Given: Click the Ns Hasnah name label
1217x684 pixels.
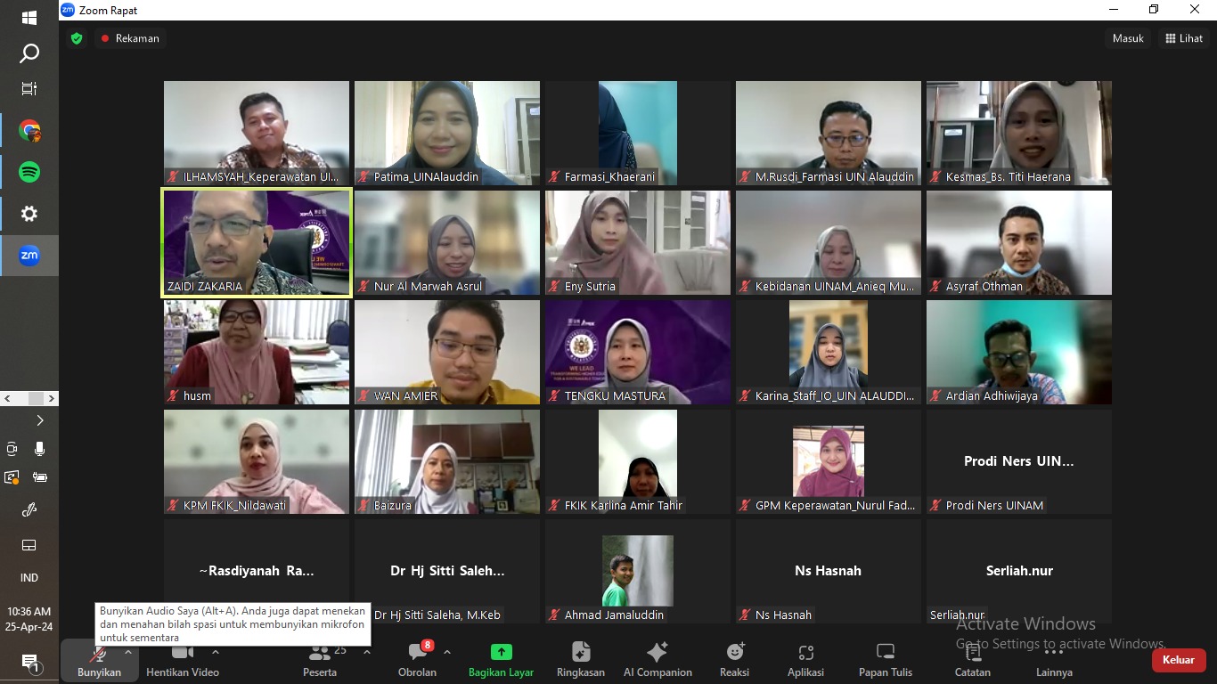Looking at the screenshot, I should click(x=783, y=615).
